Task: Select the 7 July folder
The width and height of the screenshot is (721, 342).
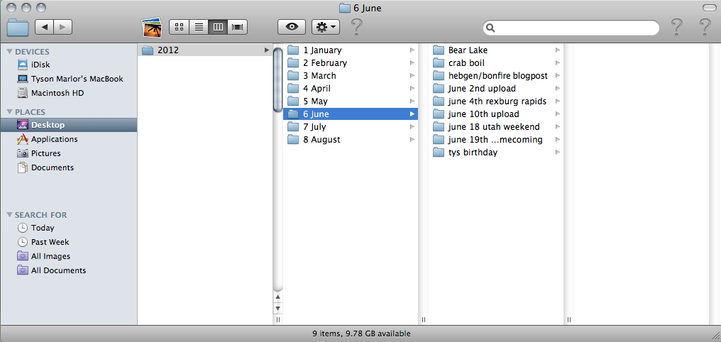Action: [x=351, y=127]
